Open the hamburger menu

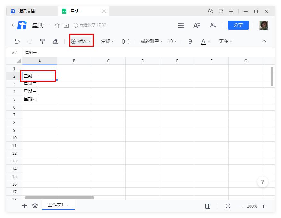tap(181, 25)
